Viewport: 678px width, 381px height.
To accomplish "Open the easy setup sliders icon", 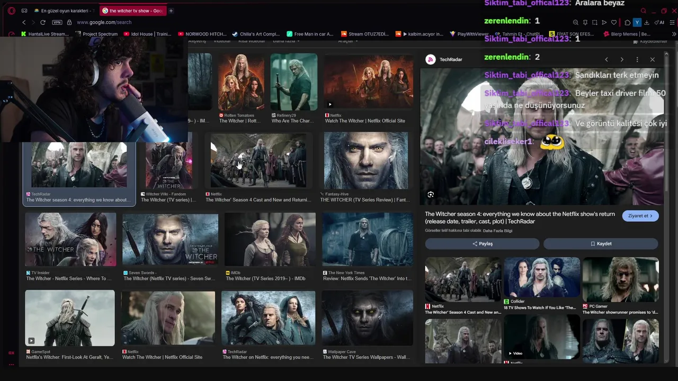I will pyautogui.click(x=673, y=22).
